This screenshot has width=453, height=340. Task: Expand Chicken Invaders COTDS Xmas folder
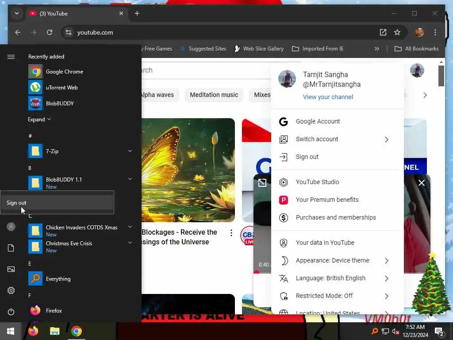(x=130, y=227)
